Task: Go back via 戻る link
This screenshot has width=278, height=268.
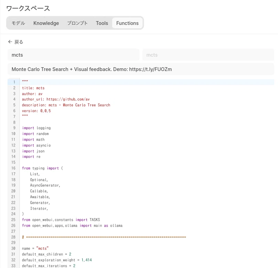Action: tap(18, 42)
